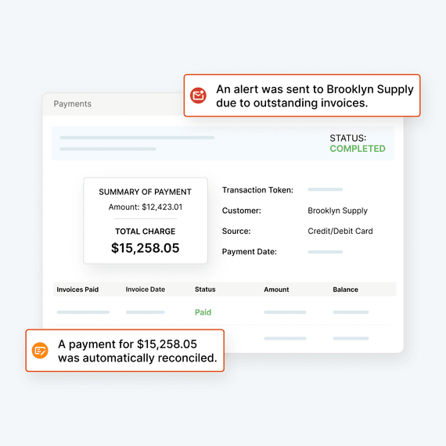The height and width of the screenshot is (446, 446).
Task: Open the Brooklyn Supply alert notification
Action: (x=302, y=95)
